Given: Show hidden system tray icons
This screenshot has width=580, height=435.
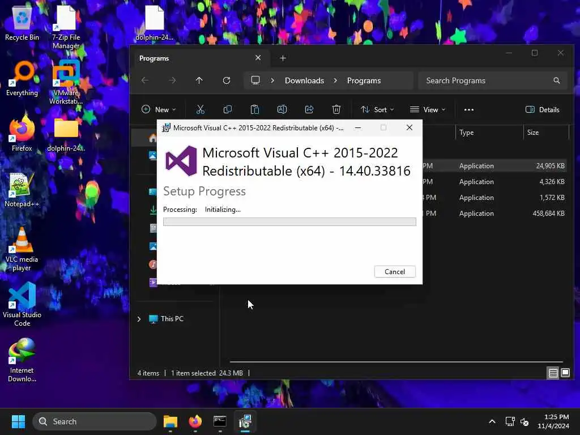Looking at the screenshot, I should 492,421.
